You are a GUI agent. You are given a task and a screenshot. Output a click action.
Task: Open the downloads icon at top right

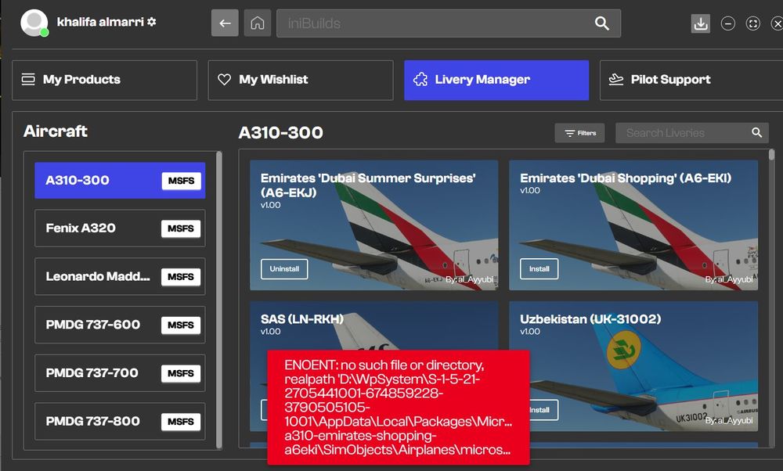pos(700,23)
